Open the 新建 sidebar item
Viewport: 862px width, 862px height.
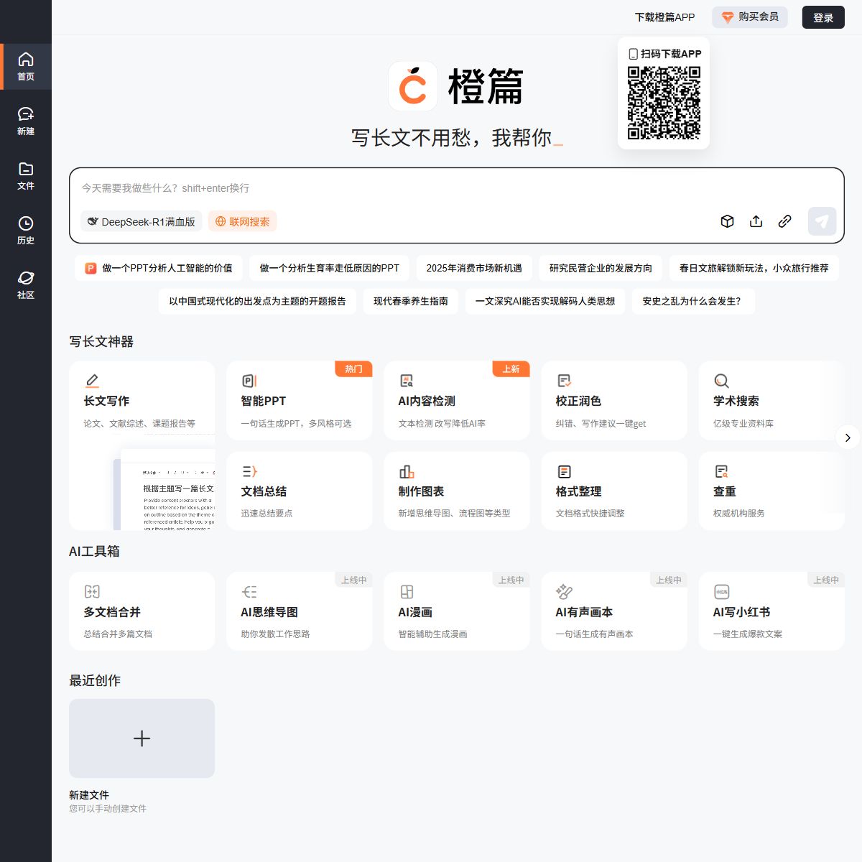(26, 121)
